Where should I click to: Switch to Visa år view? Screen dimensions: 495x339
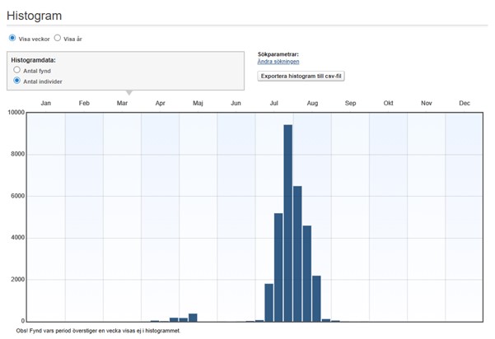coord(58,38)
